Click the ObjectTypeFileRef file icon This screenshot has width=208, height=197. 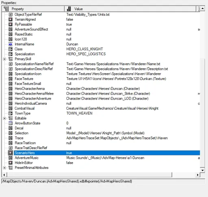11,15
